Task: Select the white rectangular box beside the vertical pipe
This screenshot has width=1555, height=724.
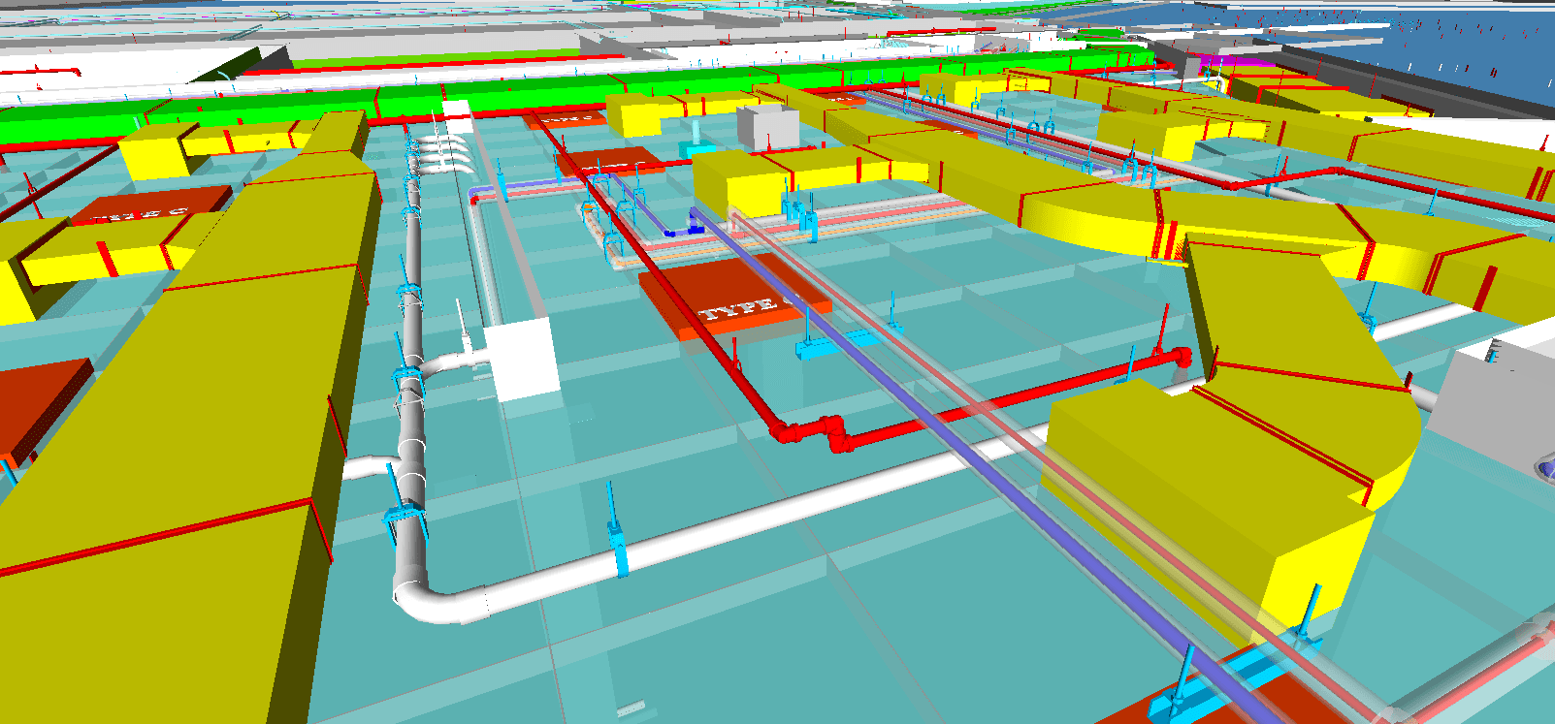Action: (524, 359)
